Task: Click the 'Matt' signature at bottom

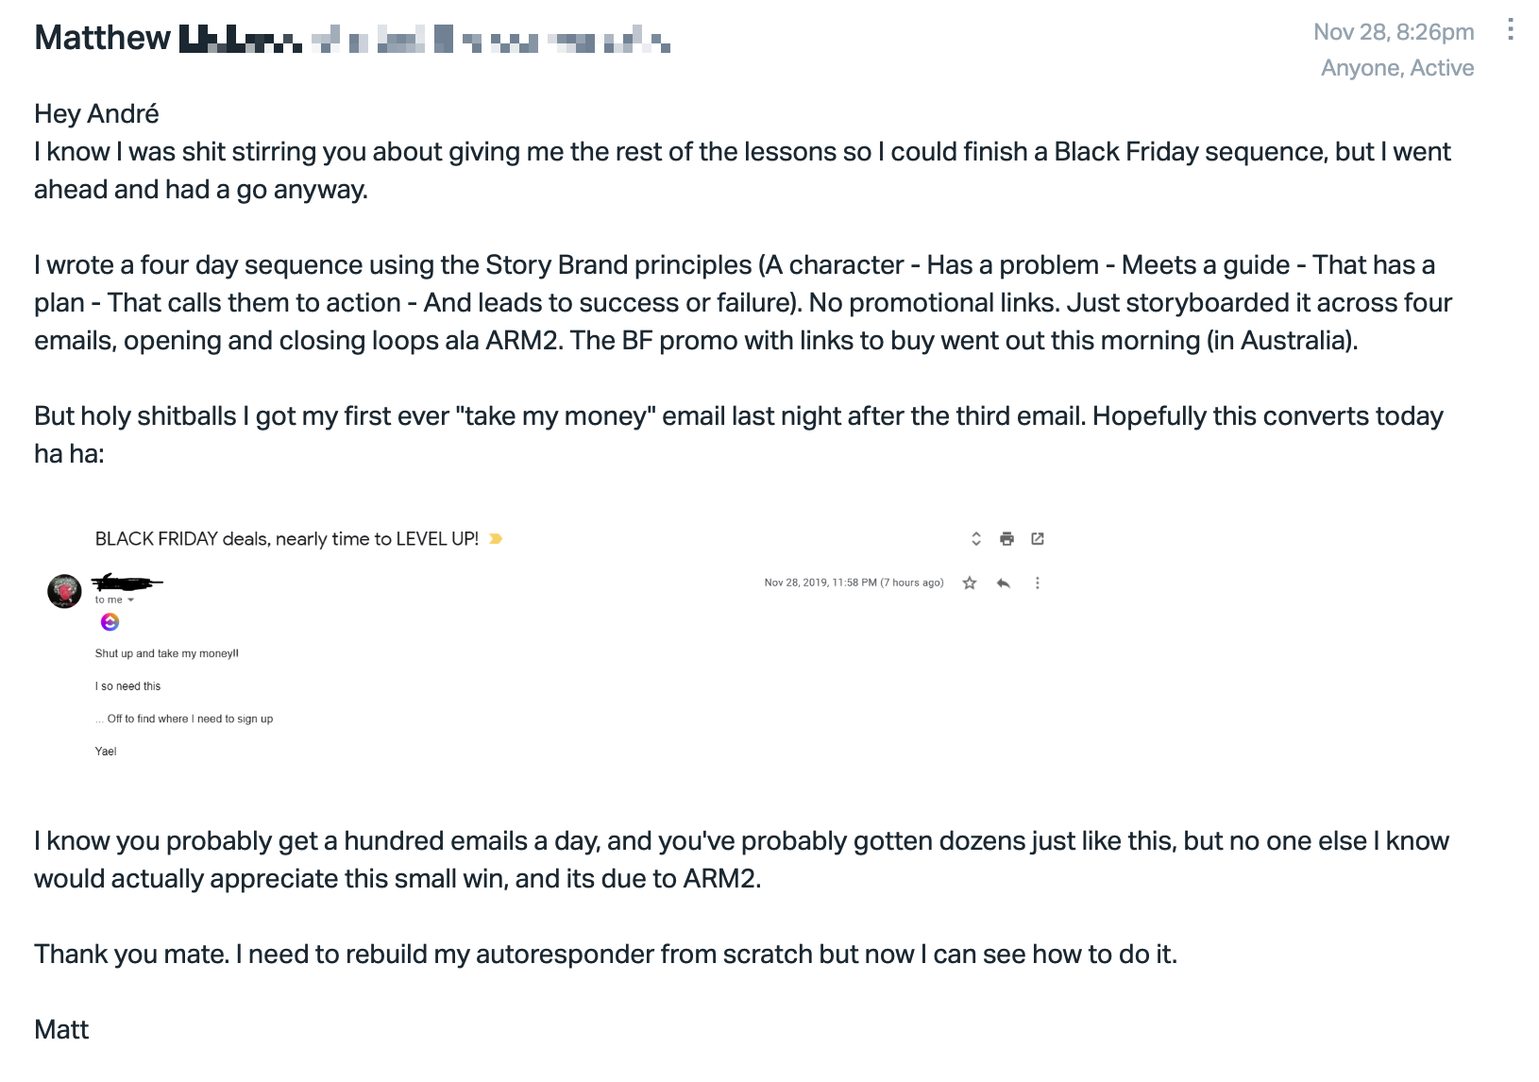Action: coord(61,1030)
